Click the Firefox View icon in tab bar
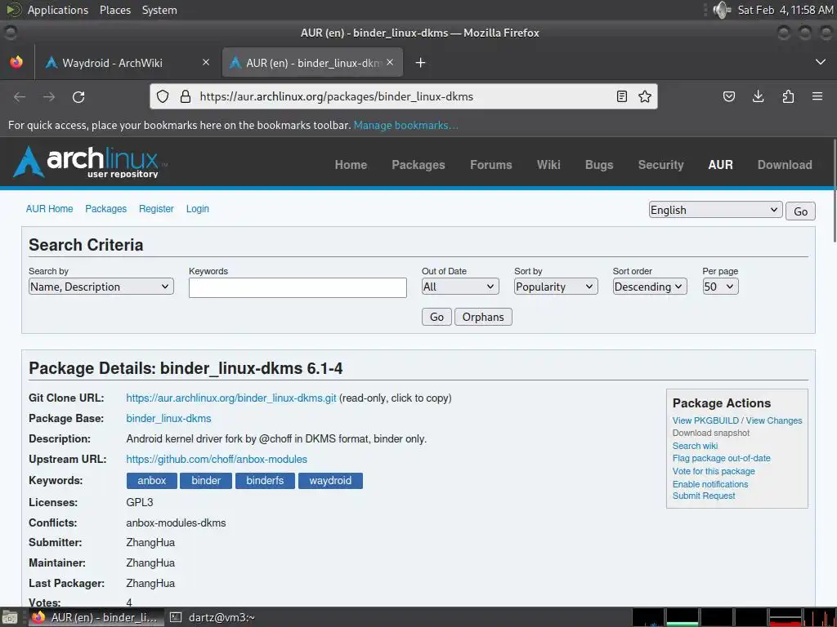This screenshot has width=837, height=627. (x=16, y=62)
